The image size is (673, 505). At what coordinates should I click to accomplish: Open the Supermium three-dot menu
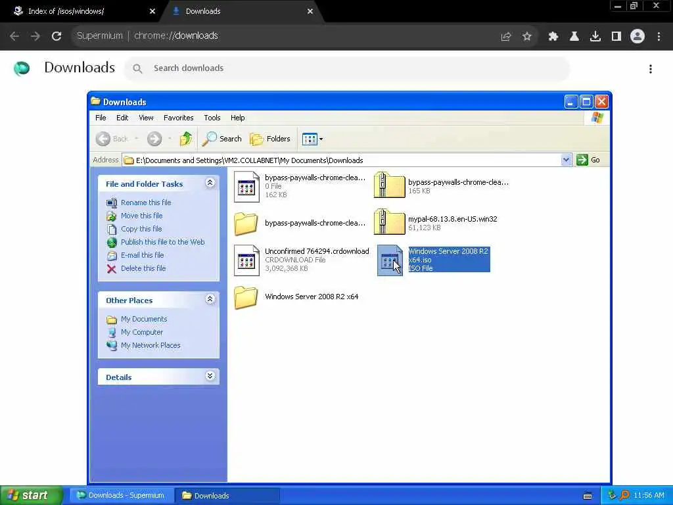tap(659, 37)
